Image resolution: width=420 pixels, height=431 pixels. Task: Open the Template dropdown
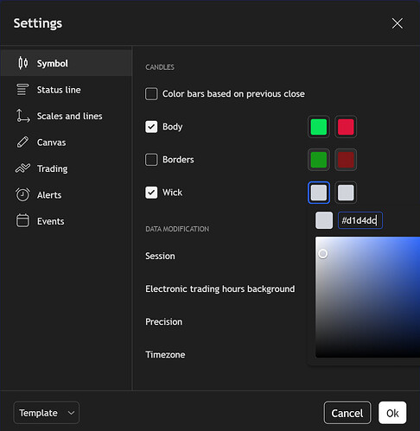coord(46,413)
